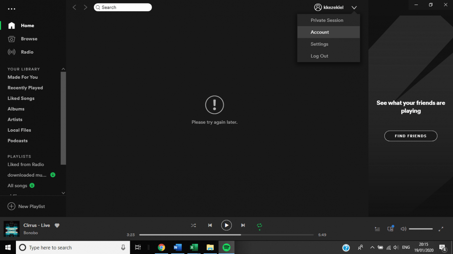
Task: Open Recently Played list
Action: pyautogui.click(x=25, y=88)
